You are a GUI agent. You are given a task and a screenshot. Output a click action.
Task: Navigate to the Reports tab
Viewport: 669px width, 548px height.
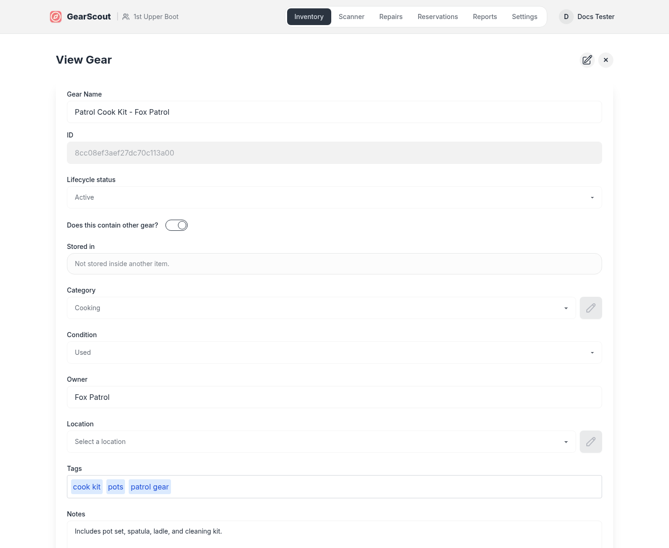pos(485,17)
